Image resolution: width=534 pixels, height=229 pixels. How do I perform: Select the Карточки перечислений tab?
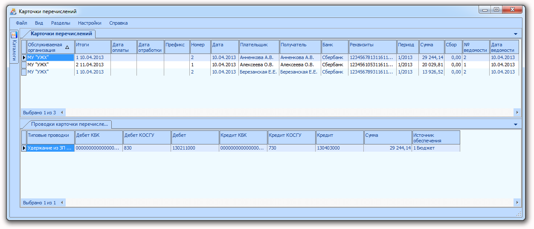tap(61, 34)
